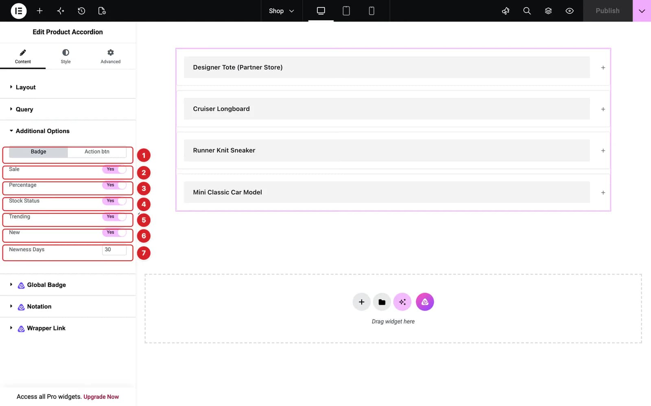This screenshot has height=406, width=651.
Task: Select the Style tab
Action: point(66,56)
